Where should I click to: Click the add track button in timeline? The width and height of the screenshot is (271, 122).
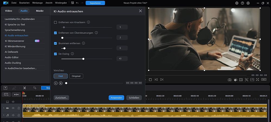pos(6,95)
